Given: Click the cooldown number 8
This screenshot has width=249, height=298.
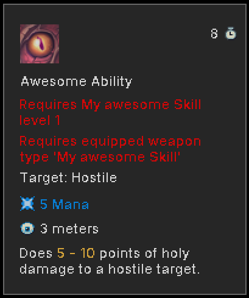Looking at the screenshot, I should 214,34.
